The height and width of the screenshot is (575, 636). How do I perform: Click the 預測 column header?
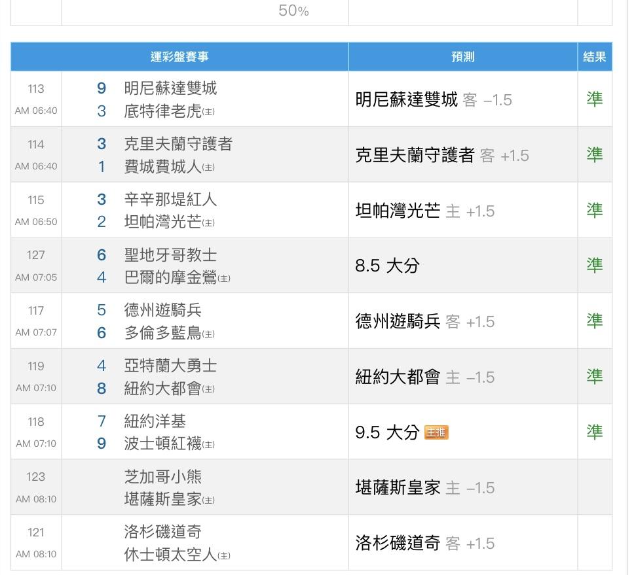click(x=463, y=57)
